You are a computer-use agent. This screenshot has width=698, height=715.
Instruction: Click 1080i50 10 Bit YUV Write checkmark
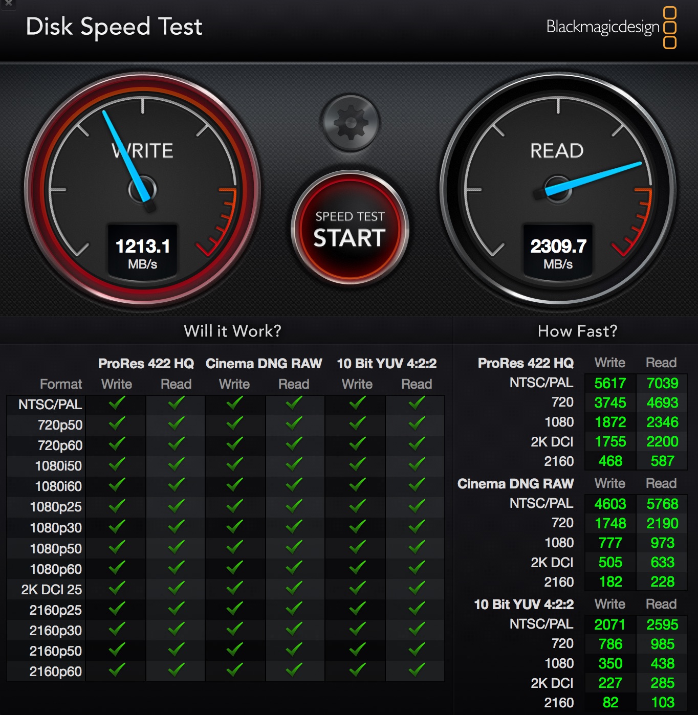click(x=357, y=464)
